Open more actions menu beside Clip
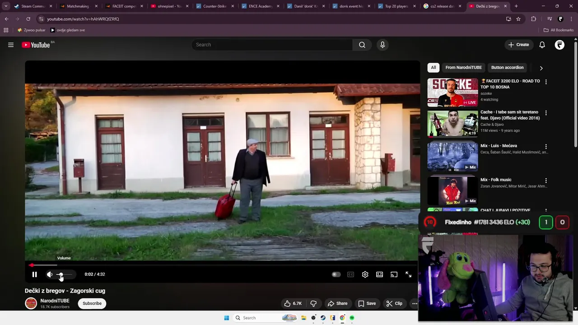 click(x=414, y=303)
